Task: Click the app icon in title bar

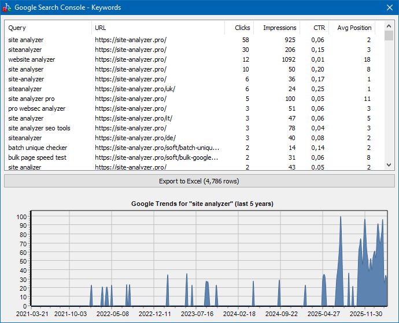Action: [6, 7]
